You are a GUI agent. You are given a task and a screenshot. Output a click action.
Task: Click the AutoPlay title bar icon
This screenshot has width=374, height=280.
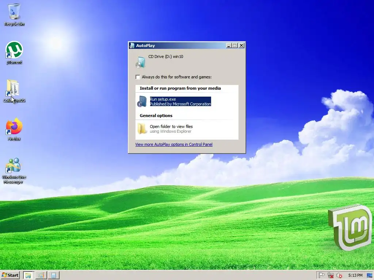(132, 46)
